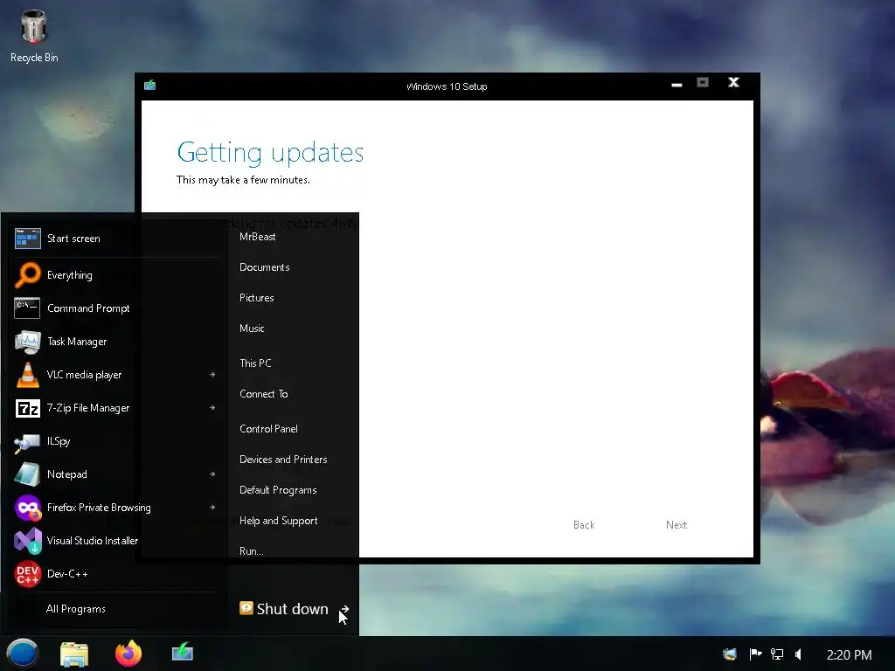Open Documents from the Start menu
Image resolution: width=895 pixels, height=671 pixels.
[264, 267]
